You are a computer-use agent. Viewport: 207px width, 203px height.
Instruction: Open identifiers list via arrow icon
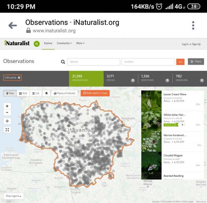pyautogui.click(x=167, y=80)
